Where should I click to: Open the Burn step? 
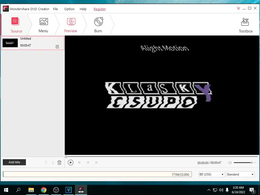[98, 25]
